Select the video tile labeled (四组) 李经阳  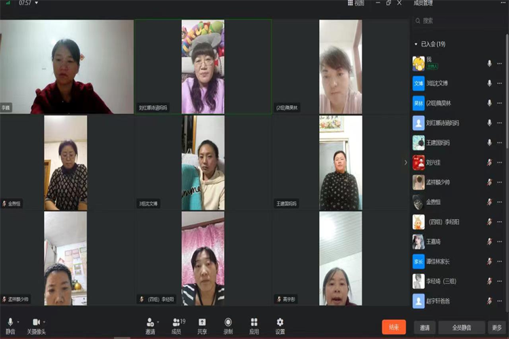tap(203, 258)
